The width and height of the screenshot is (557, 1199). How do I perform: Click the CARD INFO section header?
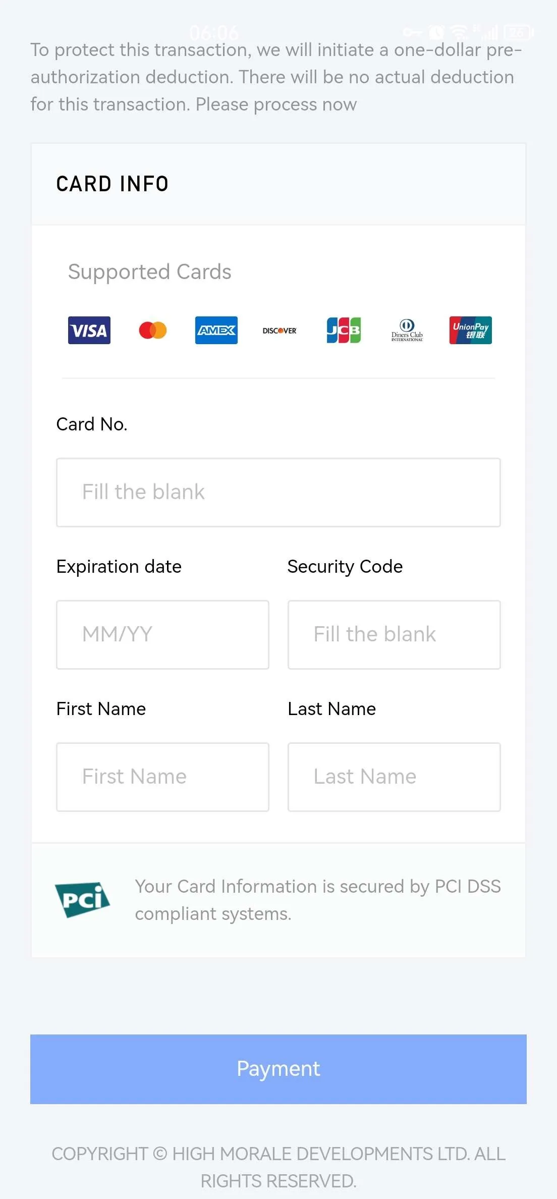113,184
